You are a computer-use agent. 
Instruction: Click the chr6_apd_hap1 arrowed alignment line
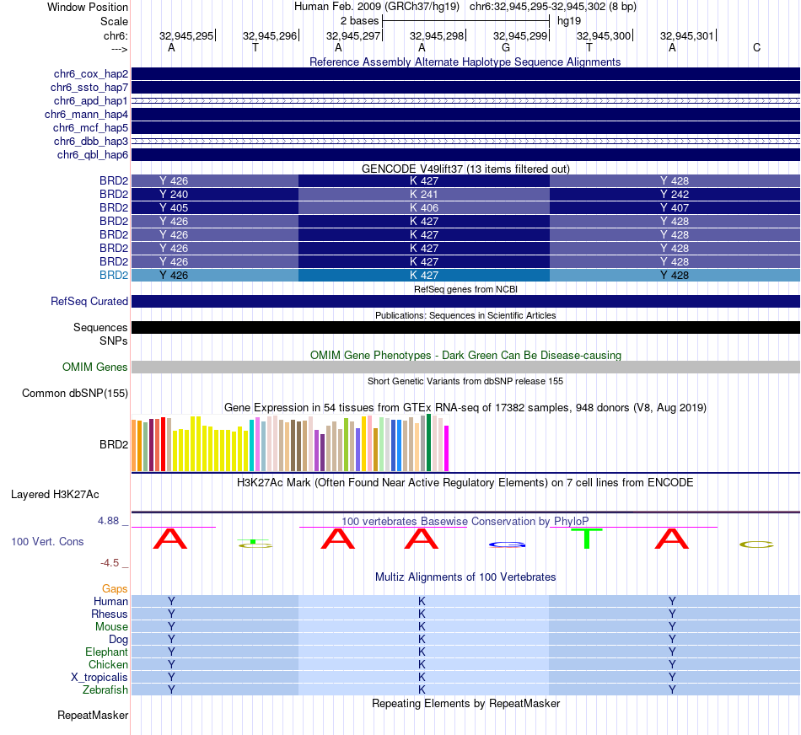coord(465,100)
